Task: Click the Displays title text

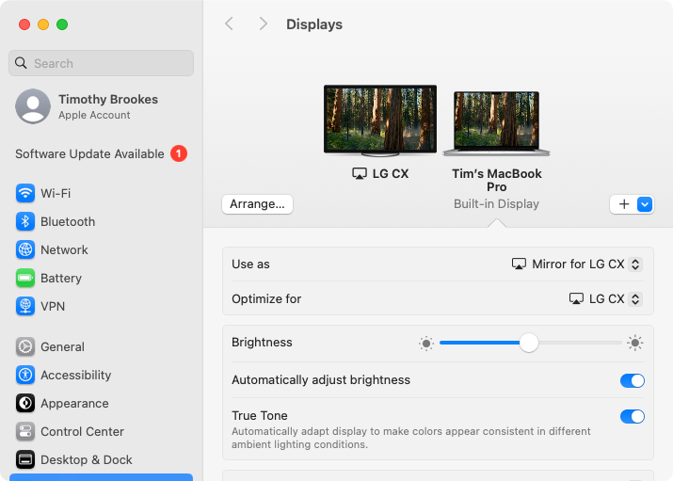Action: click(x=314, y=24)
